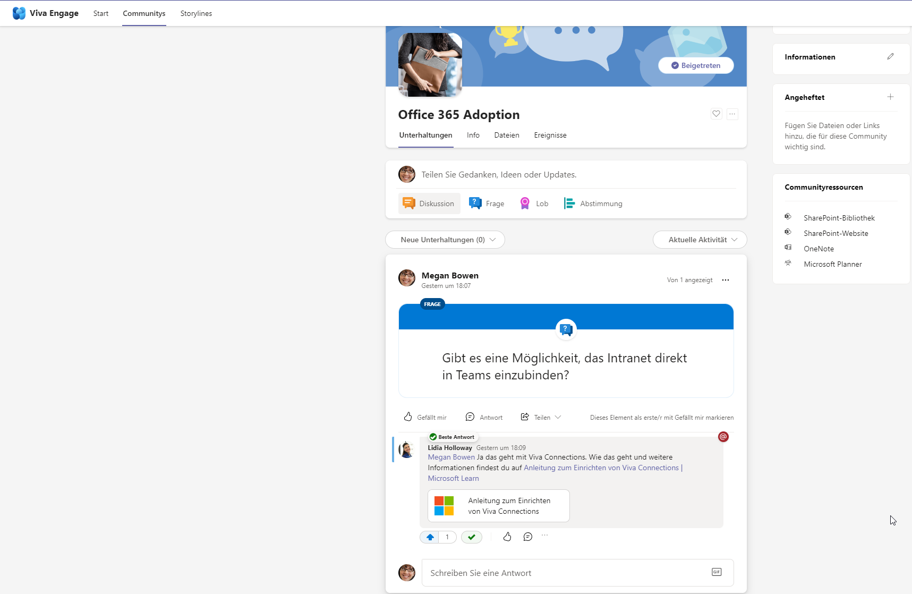
Task: Open the Viva Connections link preview card
Action: tap(498, 506)
